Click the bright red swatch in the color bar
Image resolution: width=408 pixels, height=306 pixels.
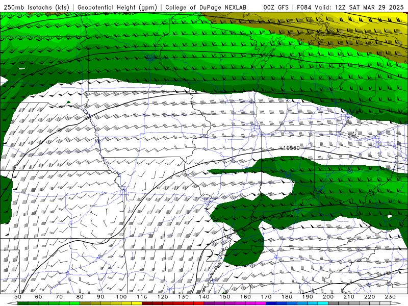[x=198, y=303]
